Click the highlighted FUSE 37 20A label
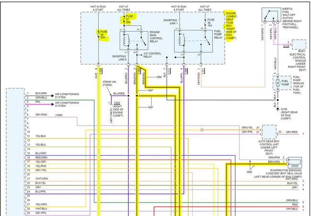Image resolution: width=311 pixels, height=216 pixels. tap(129, 19)
